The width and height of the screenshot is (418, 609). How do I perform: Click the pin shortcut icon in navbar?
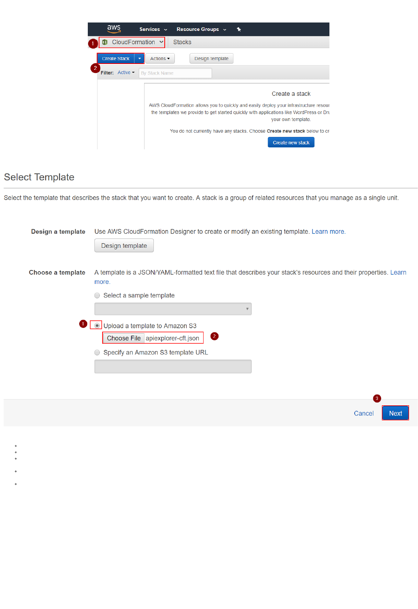tap(239, 29)
